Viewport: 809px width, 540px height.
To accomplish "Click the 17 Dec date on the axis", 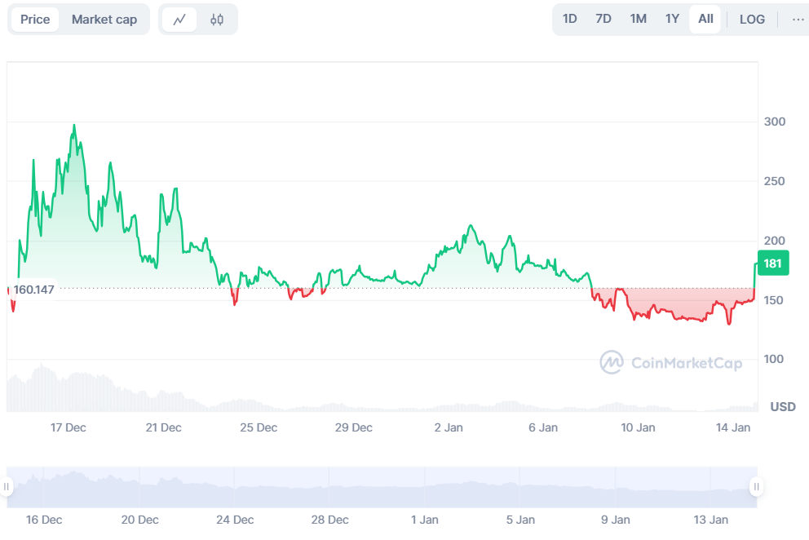I will pyautogui.click(x=69, y=427).
